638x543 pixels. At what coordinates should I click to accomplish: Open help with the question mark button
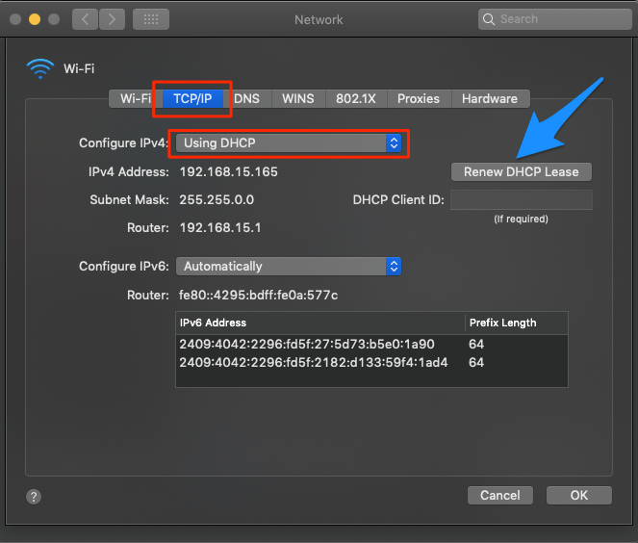point(34,497)
